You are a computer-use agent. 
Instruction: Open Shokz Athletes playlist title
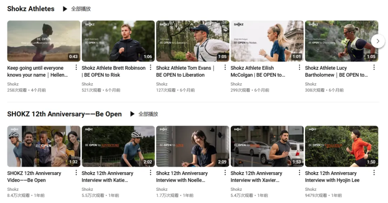tap(31, 9)
